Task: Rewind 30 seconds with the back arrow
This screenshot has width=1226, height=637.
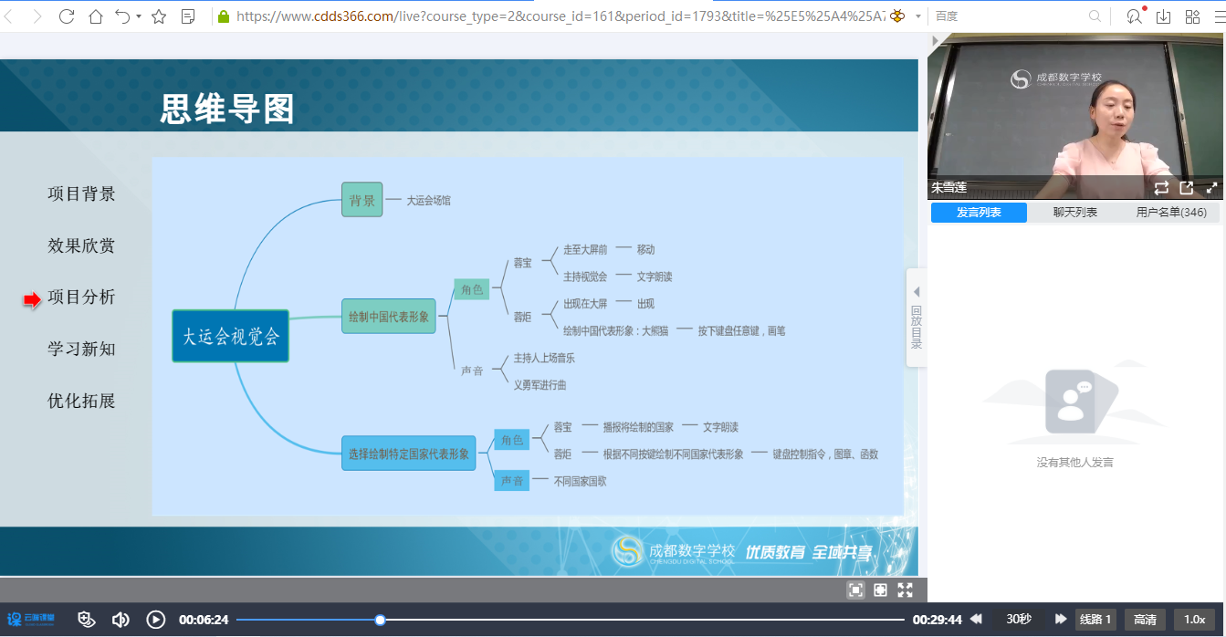Action: click(976, 620)
